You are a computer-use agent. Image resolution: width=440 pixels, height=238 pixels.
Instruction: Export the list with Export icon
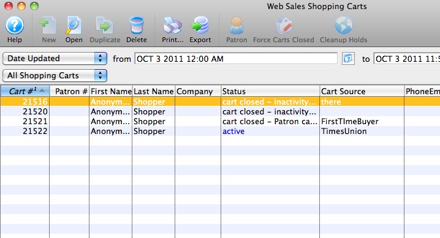pos(200,29)
